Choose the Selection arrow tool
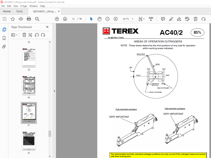The image size is (211, 158). point(91,19)
